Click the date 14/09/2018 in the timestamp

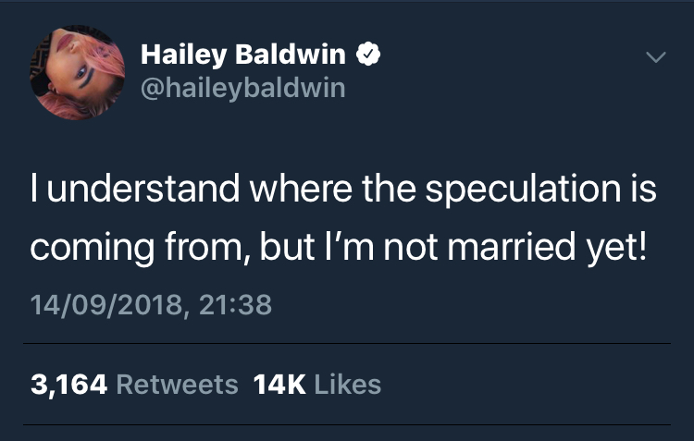click(106, 305)
